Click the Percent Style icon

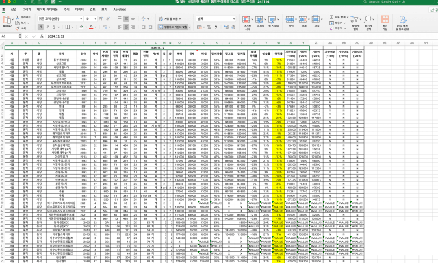coord(209,27)
